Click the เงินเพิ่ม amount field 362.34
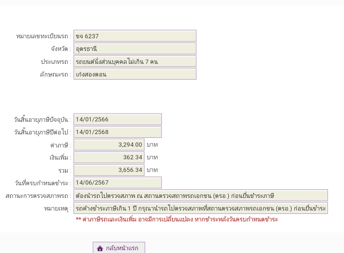344x253 pixels. click(109, 157)
